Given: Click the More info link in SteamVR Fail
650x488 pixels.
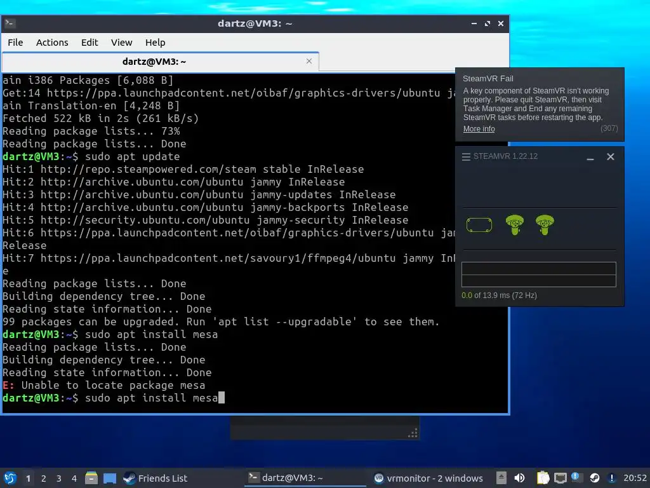Looking at the screenshot, I should click(x=479, y=128).
